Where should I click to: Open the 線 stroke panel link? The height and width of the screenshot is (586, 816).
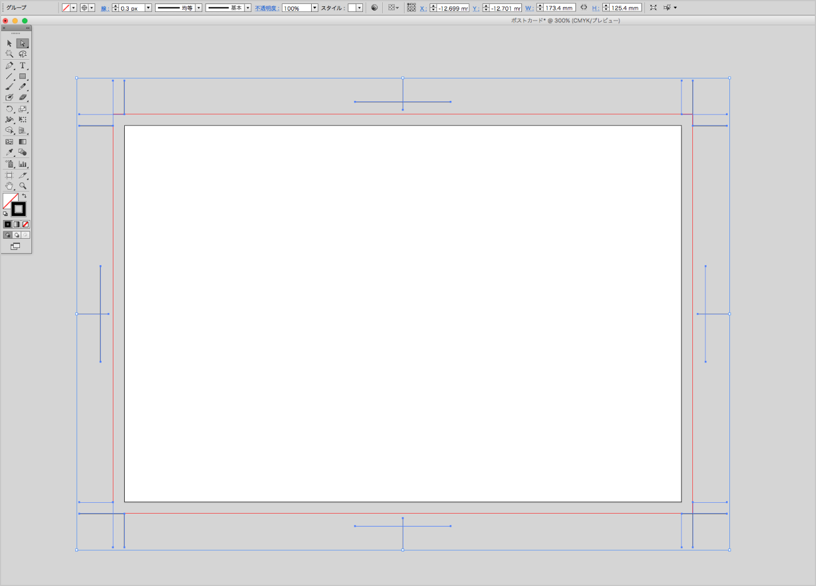tap(105, 9)
